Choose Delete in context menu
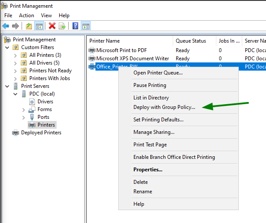The image size is (266, 223). coord(178,182)
